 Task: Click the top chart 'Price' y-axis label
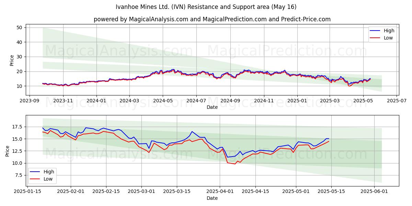[x=12, y=60]
